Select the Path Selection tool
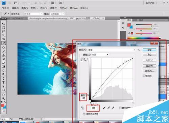This screenshot has width=169, height=123. pyautogui.click(x=3, y=86)
